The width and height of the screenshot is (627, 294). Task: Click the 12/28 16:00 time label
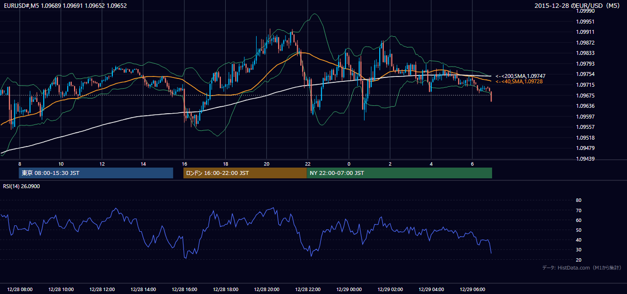[184, 289]
